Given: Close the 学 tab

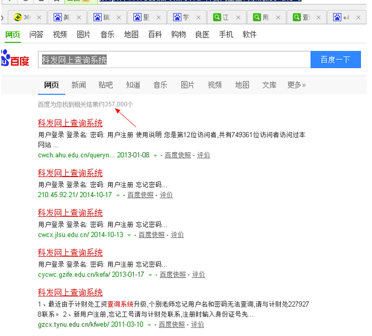Looking at the screenshot, I should [198, 18].
